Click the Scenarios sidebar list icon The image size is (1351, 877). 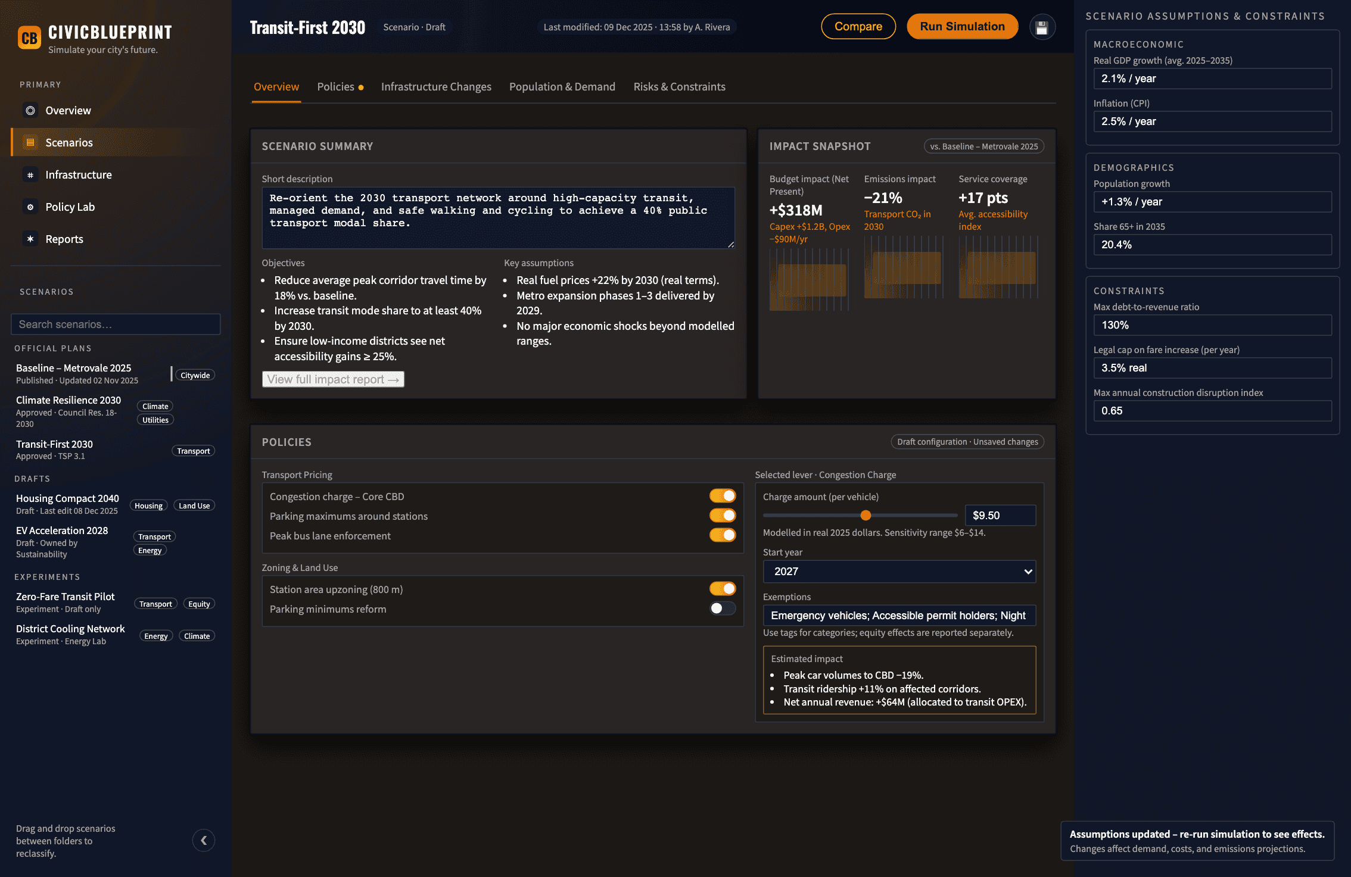pos(30,143)
